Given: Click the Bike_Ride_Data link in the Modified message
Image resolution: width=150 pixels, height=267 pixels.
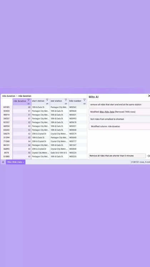Looking at the screenshot, I should click(107, 112).
